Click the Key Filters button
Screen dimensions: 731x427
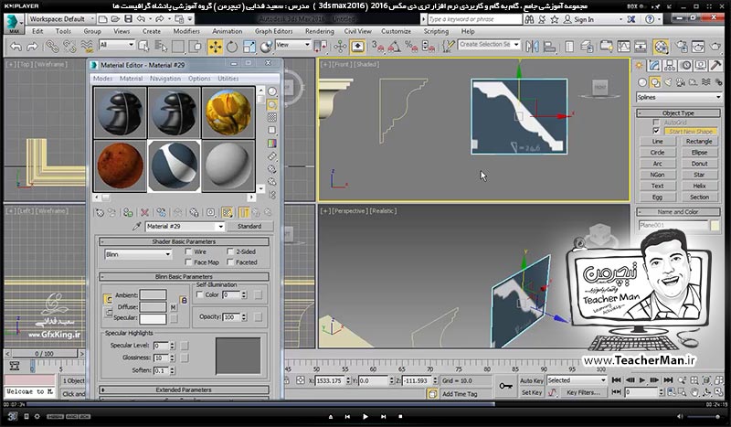pos(583,392)
